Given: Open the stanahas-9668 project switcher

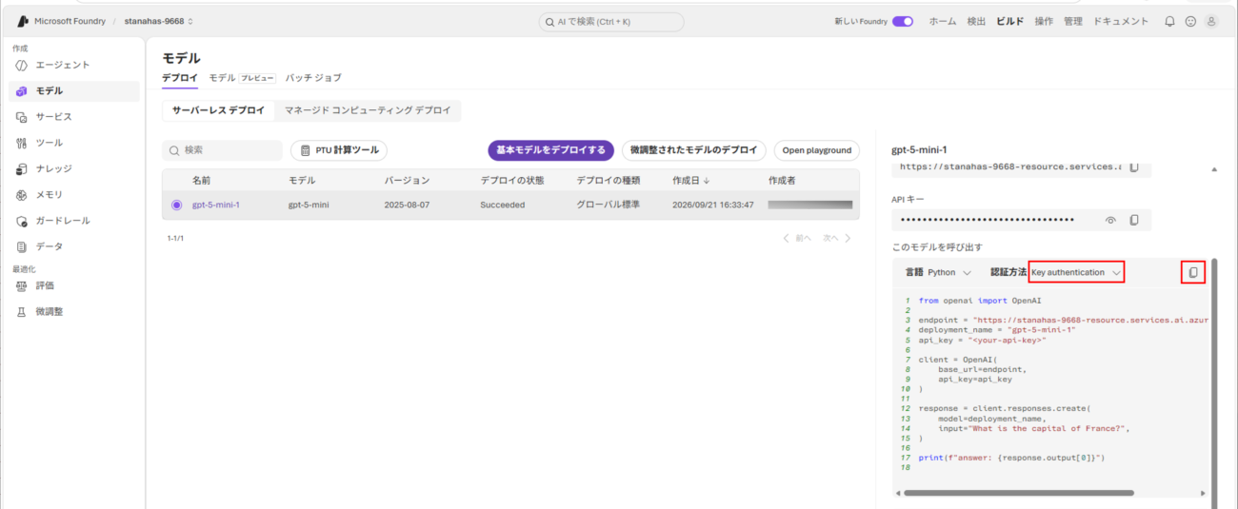Looking at the screenshot, I should [x=159, y=21].
